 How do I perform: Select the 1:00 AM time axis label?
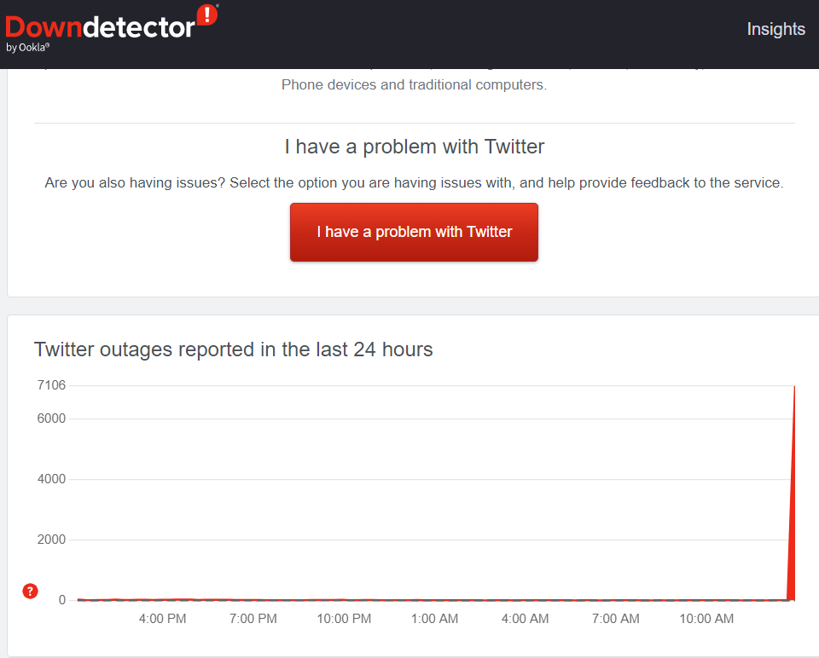click(x=435, y=619)
